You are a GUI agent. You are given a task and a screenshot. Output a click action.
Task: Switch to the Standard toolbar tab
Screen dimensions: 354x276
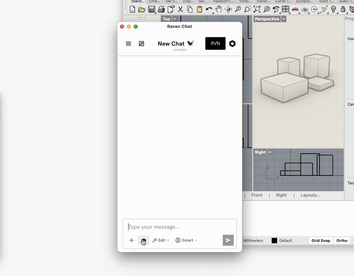point(138,2)
